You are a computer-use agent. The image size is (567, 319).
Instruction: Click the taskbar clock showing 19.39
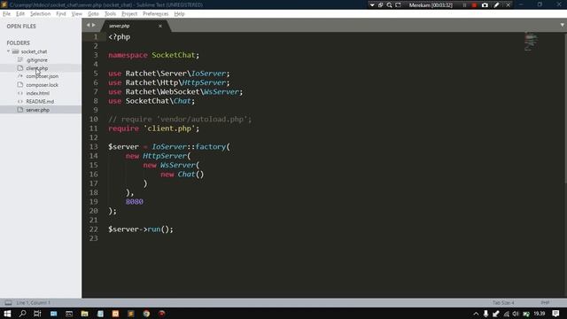540,314
